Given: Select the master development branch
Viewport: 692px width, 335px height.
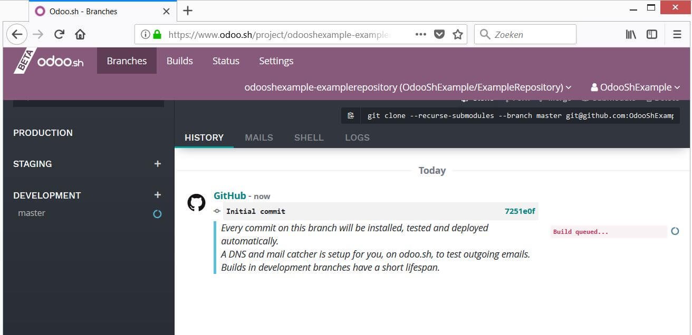Looking at the screenshot, I should (x=32, y=213).
